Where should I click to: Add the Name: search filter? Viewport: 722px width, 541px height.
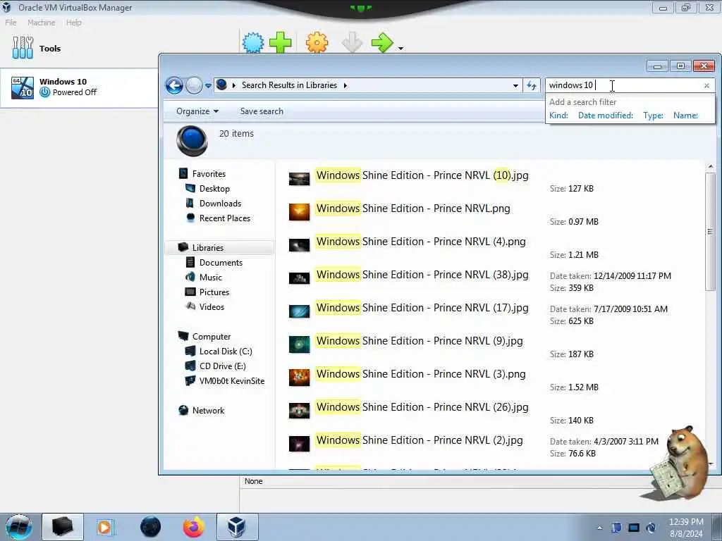pos(685,116)
